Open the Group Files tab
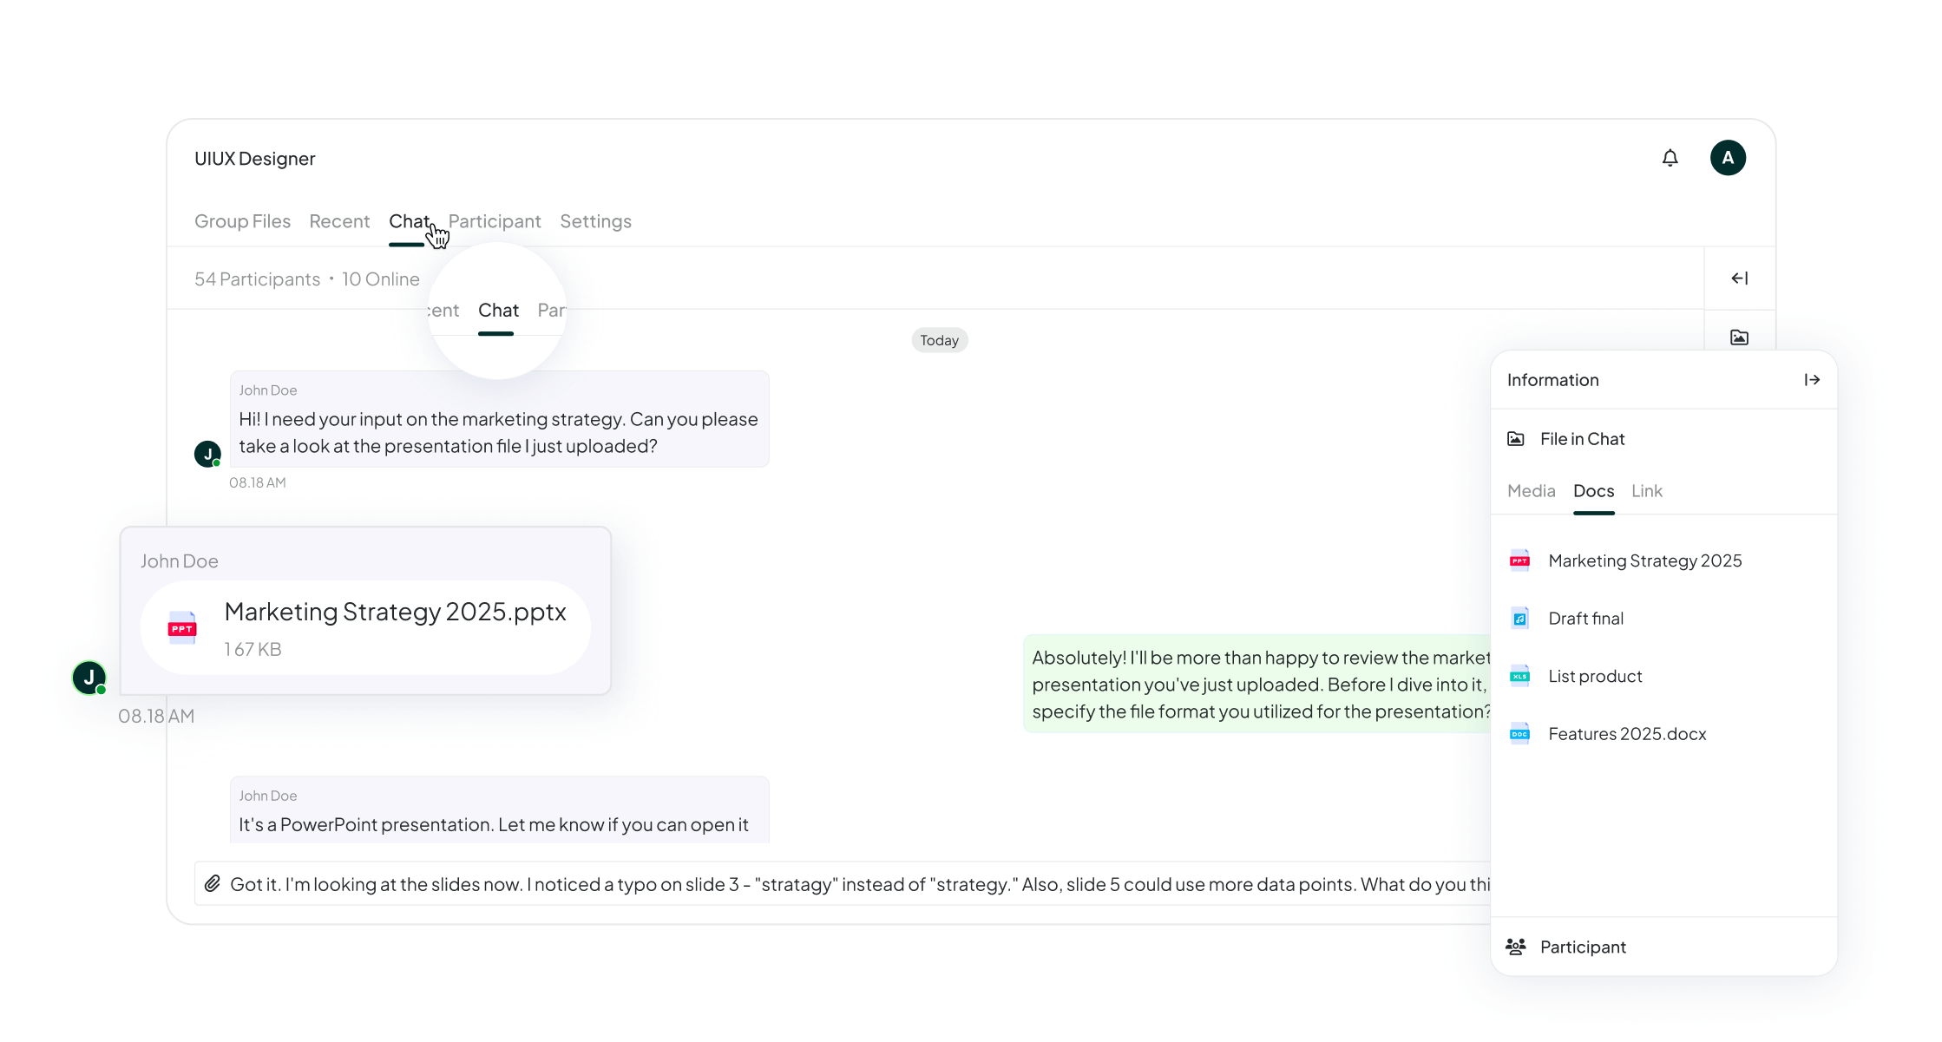This screenshot has width=1942, height=1042. coord(243,221)
